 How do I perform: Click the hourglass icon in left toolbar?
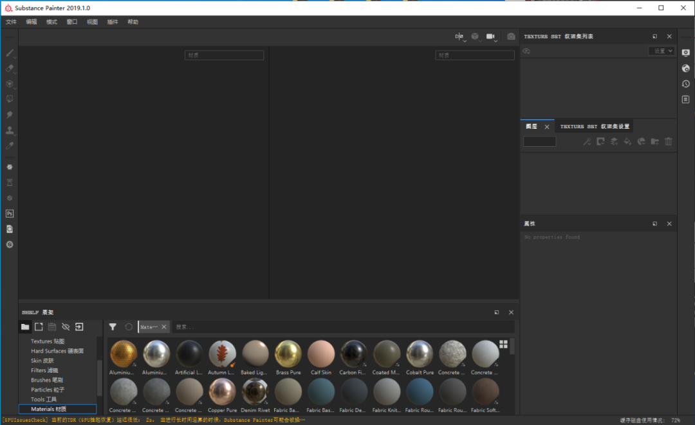9,183
